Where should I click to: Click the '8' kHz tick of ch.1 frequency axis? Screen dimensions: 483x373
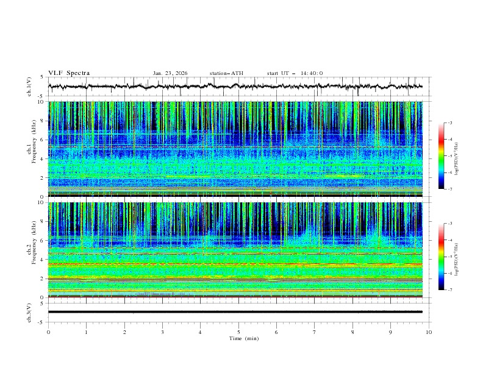[x=43, y=121]
